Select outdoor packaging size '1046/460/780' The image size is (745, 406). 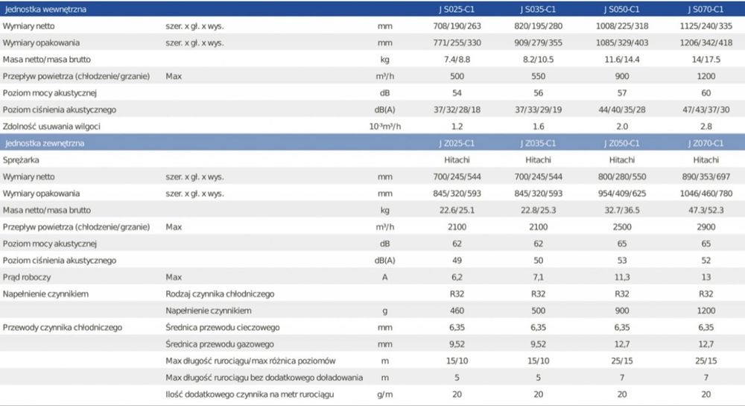pos(706,193)
